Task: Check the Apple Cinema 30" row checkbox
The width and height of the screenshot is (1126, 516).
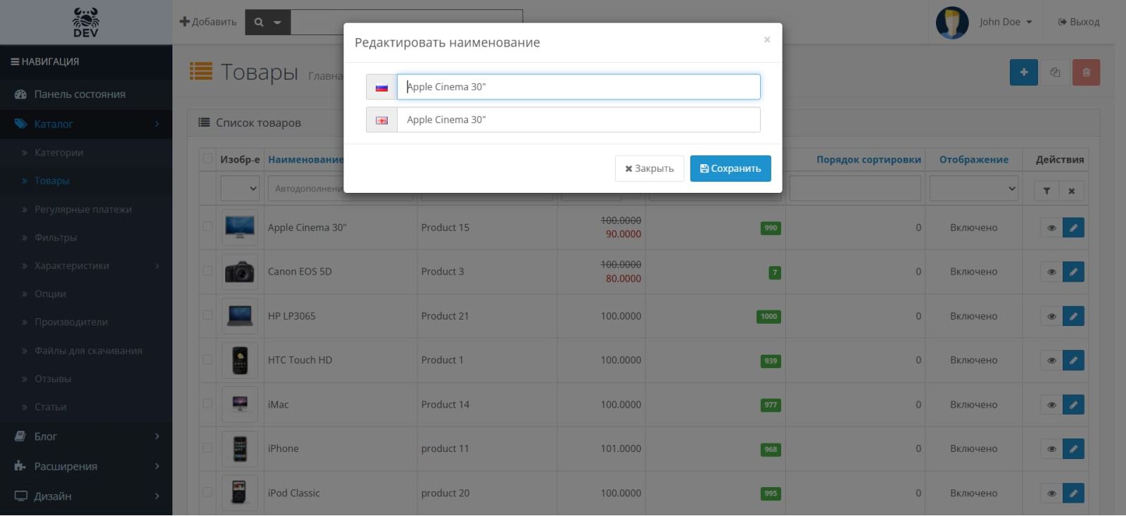Action: pyautogui.click(x=208, y=227)
